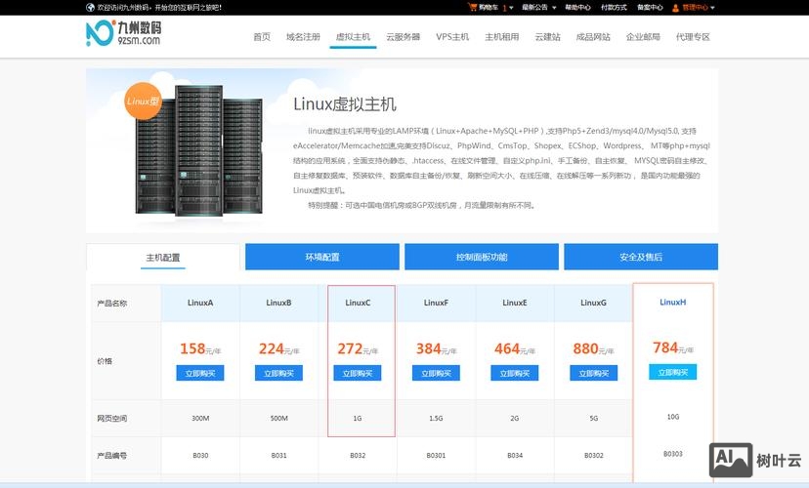Screen dimensions: 809x488
Task: Click the 784元/年 price
Action: click(x=673, y=347)
